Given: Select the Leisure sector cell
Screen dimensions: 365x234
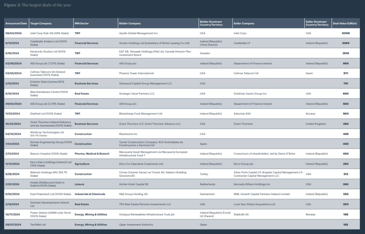Looking at the screenshot, I should point(80,184).
